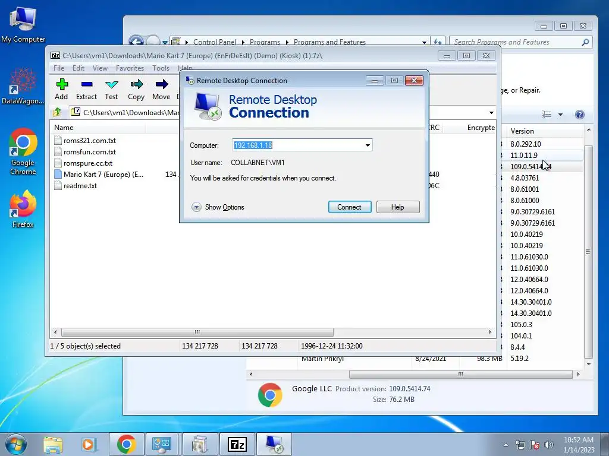609x456 pixels.
Task: Open Tools menu in 7-Zip
Action: (161, 68)
